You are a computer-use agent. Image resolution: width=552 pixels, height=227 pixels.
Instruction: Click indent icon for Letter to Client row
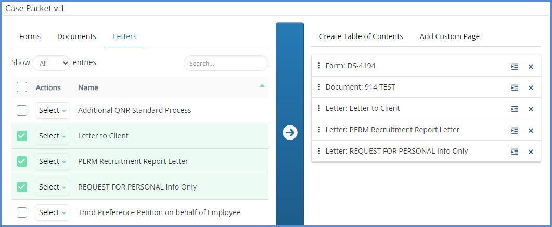pyautogui.click(x=515, y=109)
